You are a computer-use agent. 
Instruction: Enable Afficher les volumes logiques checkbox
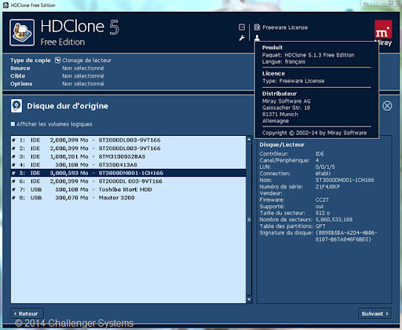(13, 124)
